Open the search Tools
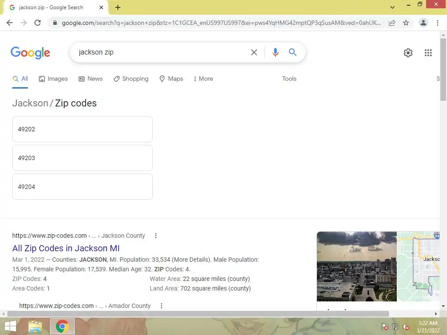The image size is (447, 335). coord(289,79)
